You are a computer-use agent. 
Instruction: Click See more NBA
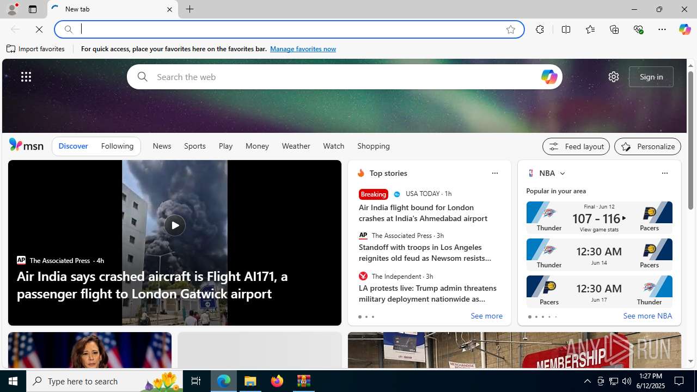[647, 316]
